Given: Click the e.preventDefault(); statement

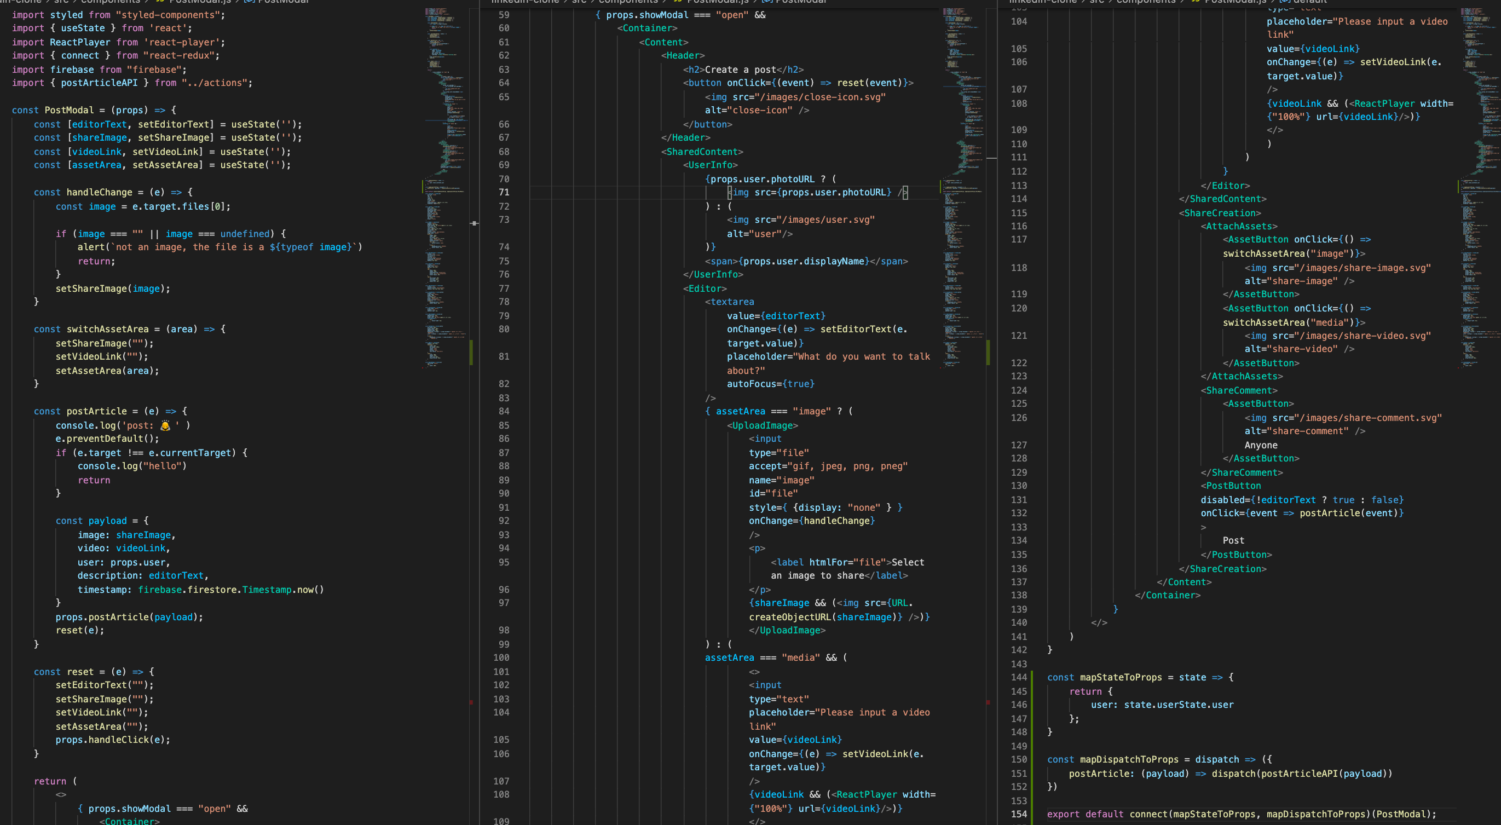Looking at the screenshot, I should (x=107, y=439).
